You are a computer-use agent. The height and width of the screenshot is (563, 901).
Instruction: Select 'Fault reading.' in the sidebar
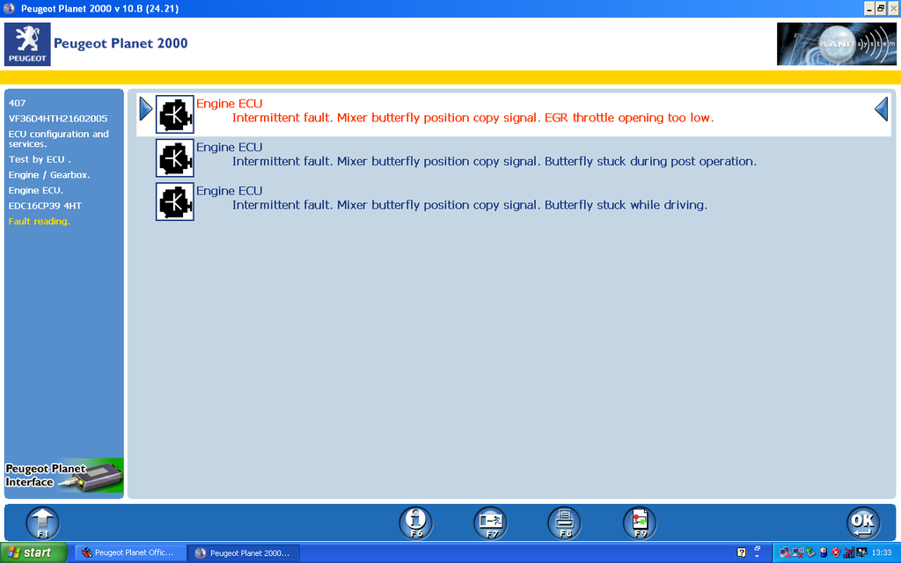(39, 222)
